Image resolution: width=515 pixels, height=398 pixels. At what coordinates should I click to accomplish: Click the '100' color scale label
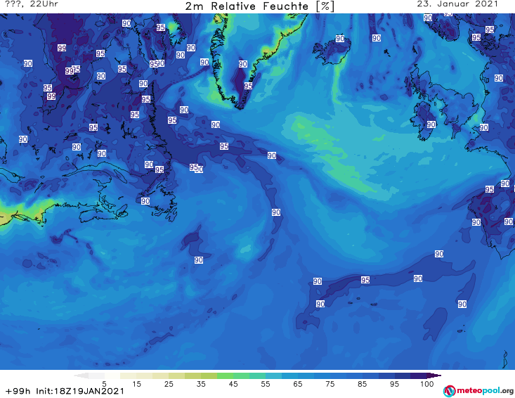tap(426, 384)
